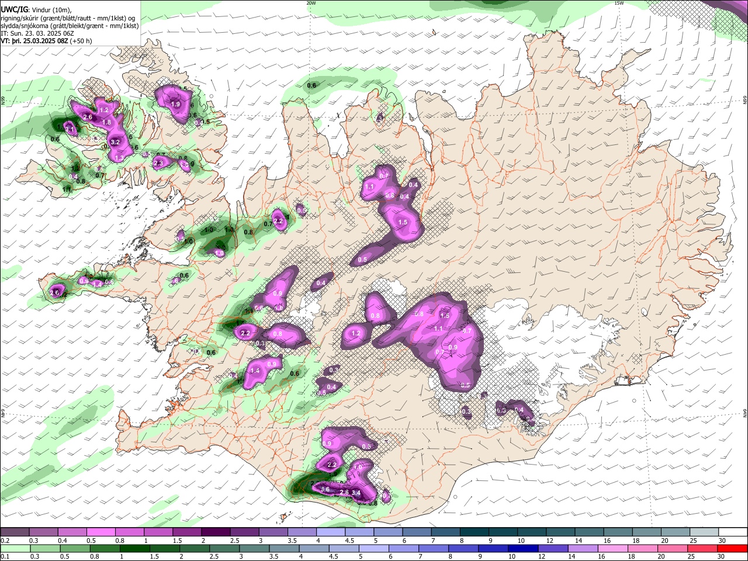Click the '3.2' precipitation value on the map
Screen dimensions: 748x561
coord(115,142)
